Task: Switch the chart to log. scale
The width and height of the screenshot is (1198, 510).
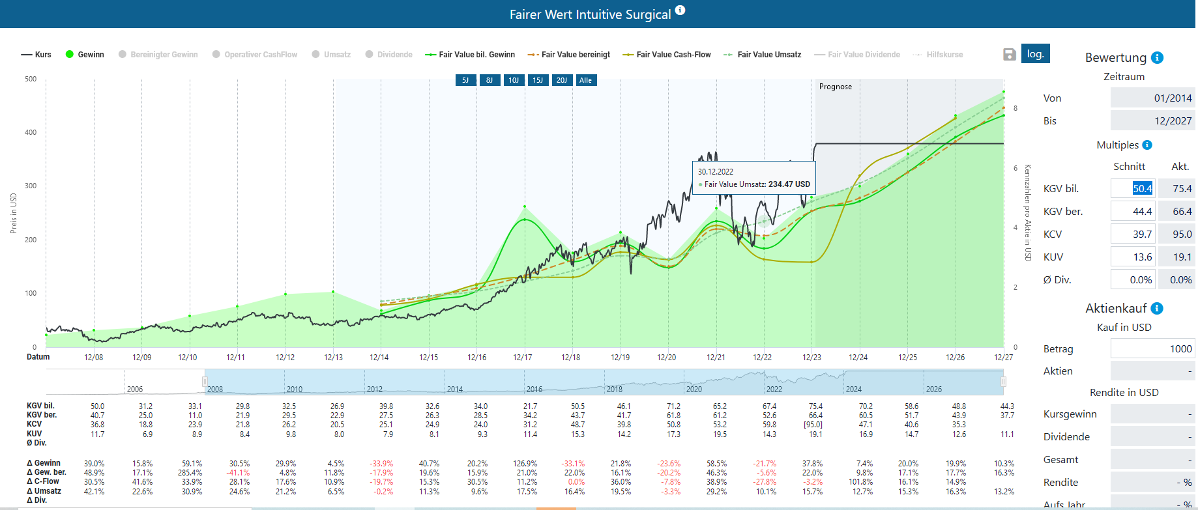Action: coord(1036,53)
